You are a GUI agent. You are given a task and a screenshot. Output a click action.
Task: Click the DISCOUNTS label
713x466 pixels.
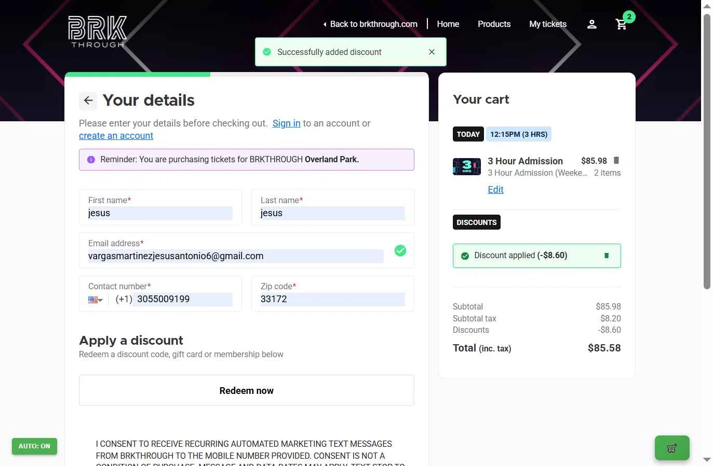[477, 222]
